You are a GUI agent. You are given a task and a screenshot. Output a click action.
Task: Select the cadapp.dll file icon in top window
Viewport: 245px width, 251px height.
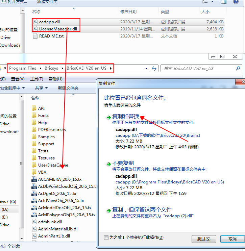(35, 22)
